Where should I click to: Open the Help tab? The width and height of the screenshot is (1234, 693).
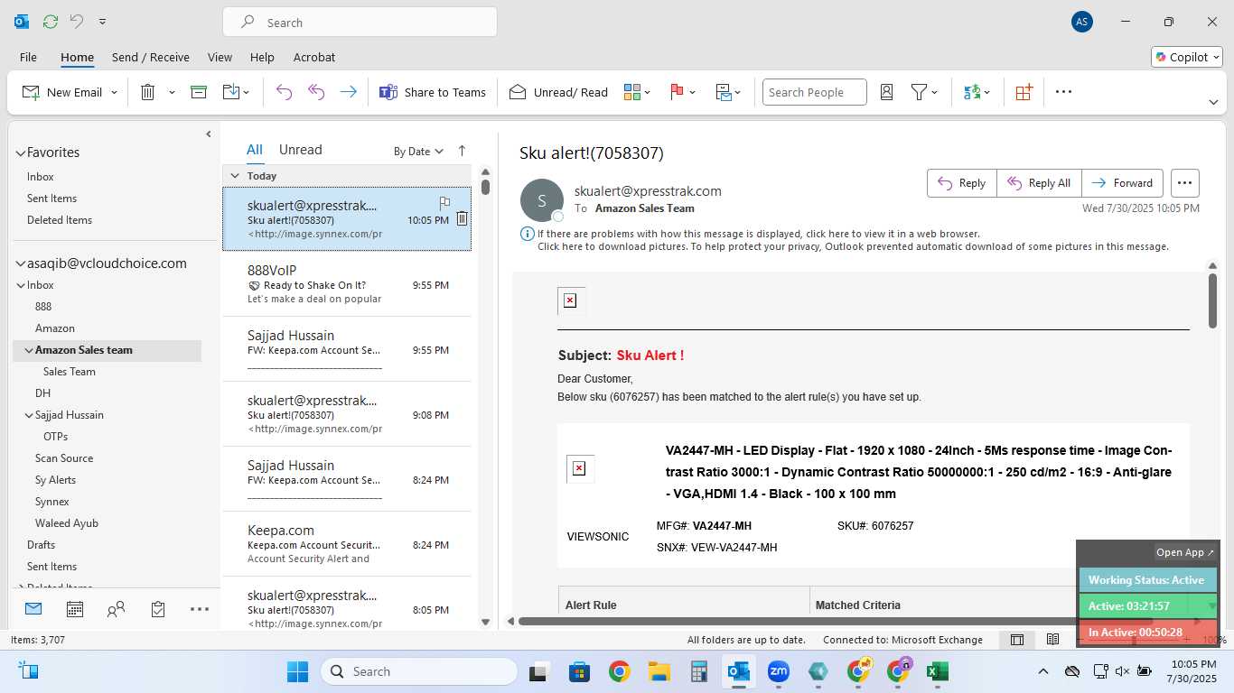coord(262,57)
